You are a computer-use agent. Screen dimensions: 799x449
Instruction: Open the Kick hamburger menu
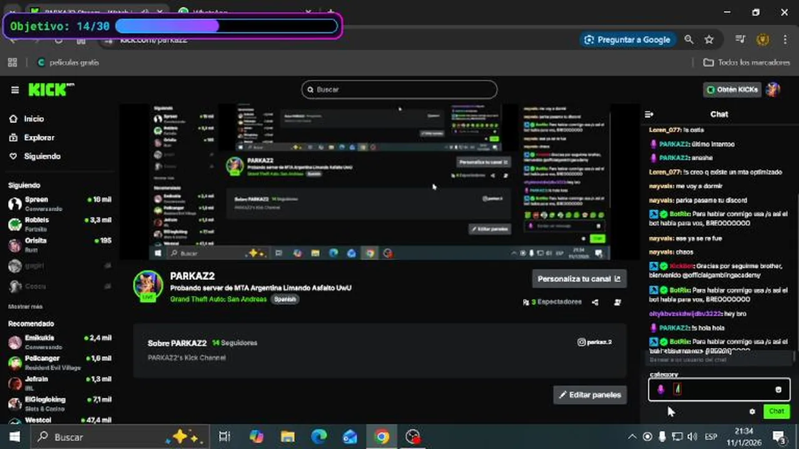point(15,90)
